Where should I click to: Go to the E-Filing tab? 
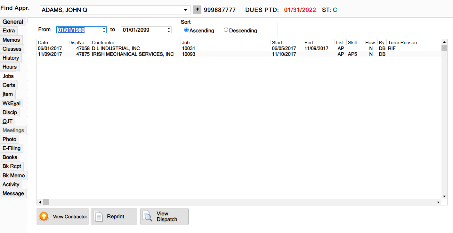tap(12, 148)
